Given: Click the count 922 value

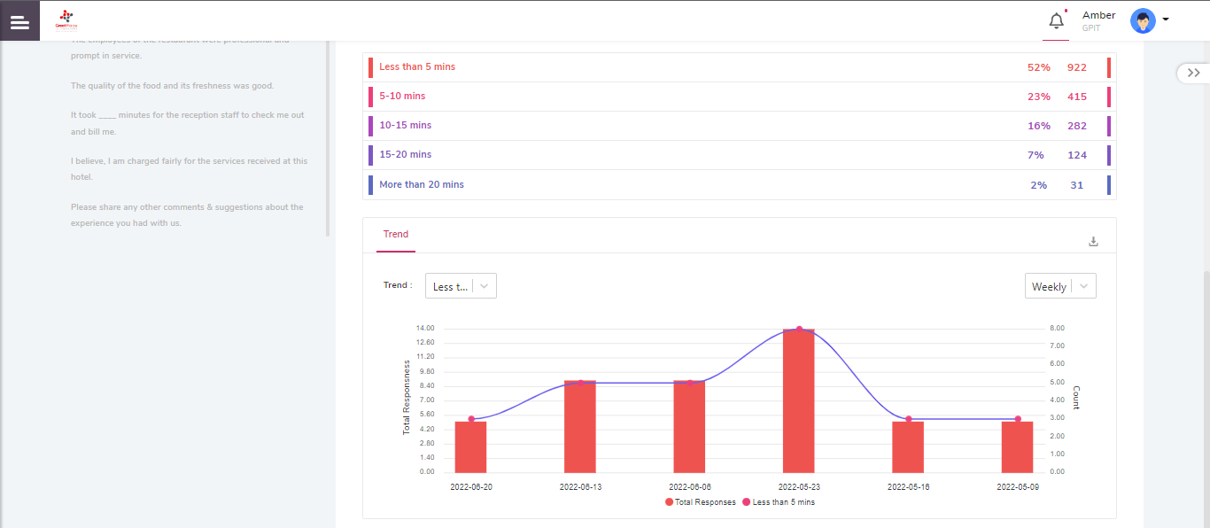Looking at the screenshot, I should click(1076, 67).
